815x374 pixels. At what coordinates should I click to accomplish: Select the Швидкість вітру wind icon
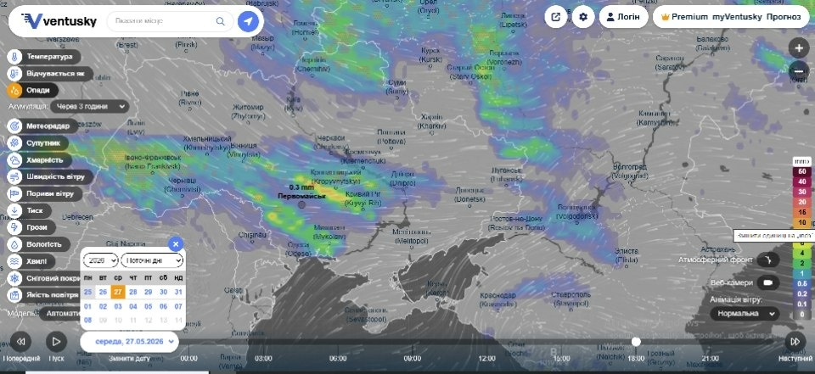(14, 176)
